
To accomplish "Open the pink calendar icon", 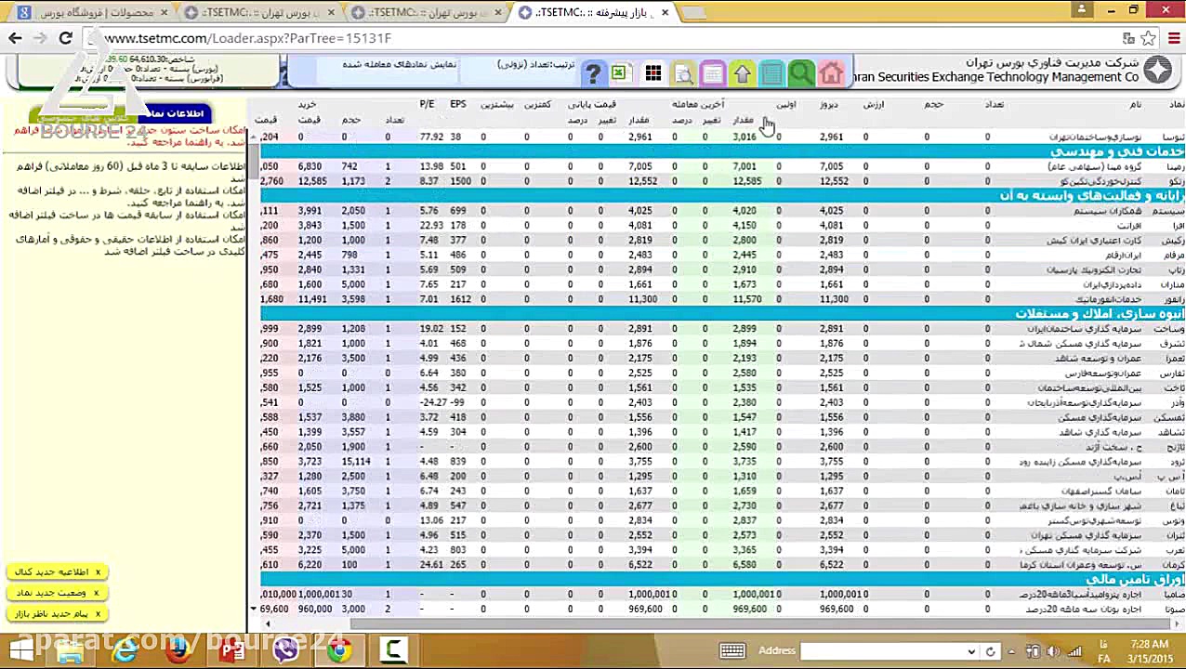I will (x=713, y=73).
